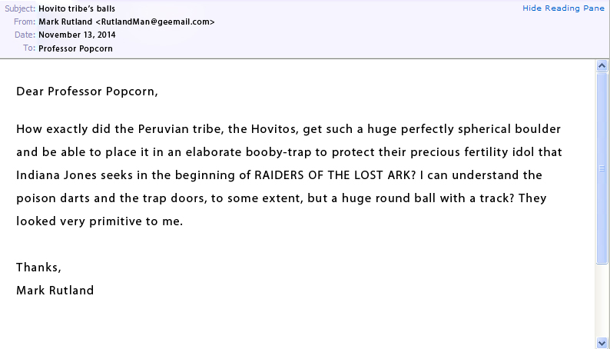The width and height of the screenshot is (610, 349).
Task: Click the "Thanks," closing line
Action: click(38, 268)
